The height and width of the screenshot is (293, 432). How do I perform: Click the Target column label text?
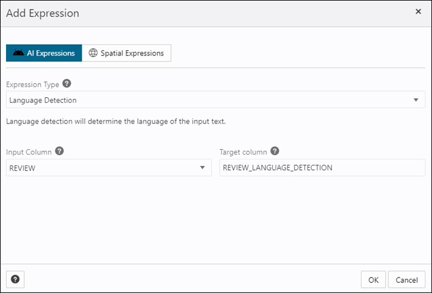[243, 152]
